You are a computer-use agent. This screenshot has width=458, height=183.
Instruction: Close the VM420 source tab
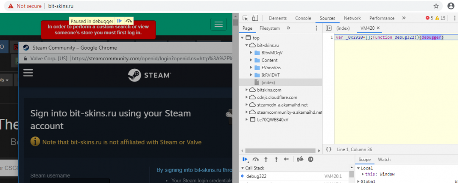(378, 28)
